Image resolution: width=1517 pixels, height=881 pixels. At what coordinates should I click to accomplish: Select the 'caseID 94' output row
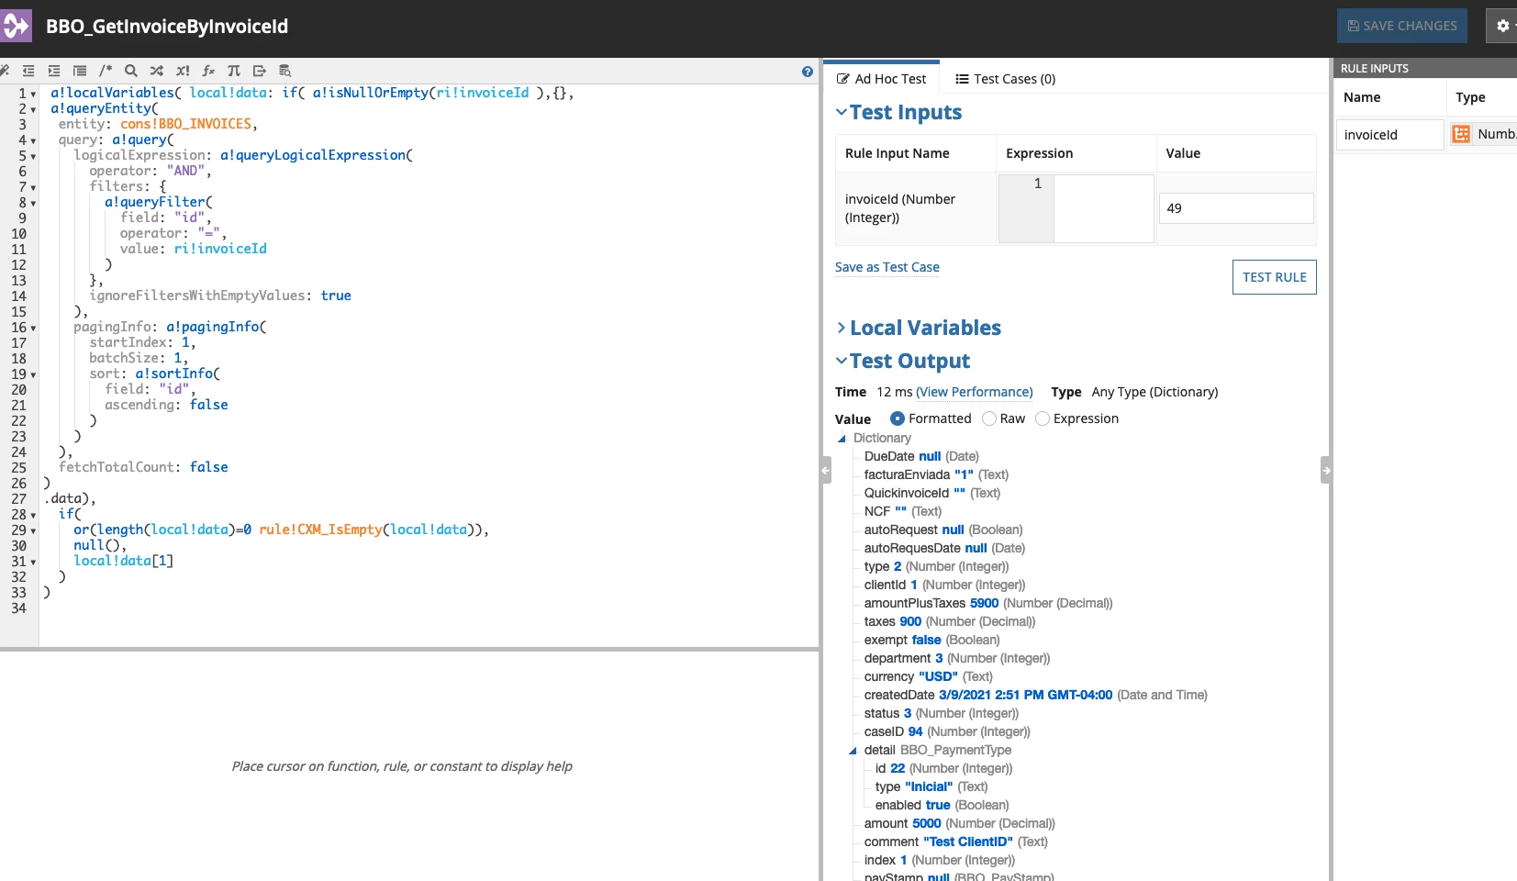click(x=947, y=731)
